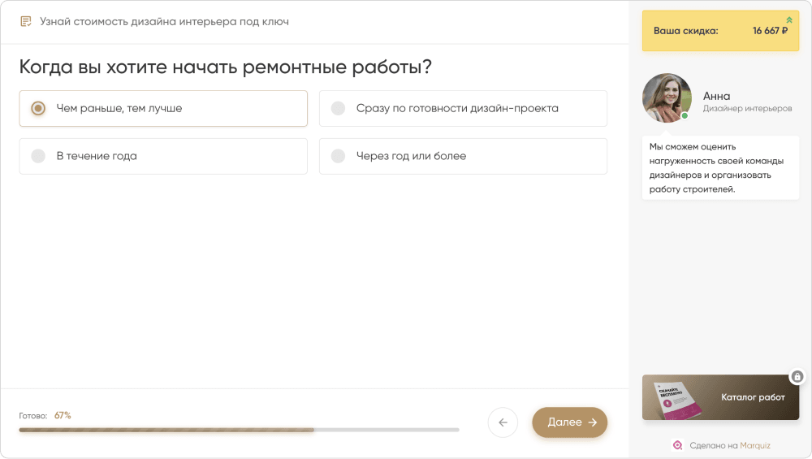This screenshot has height=459, width=812.
Task: Click the quiz progress bar
Action: [x=239, y=429]
